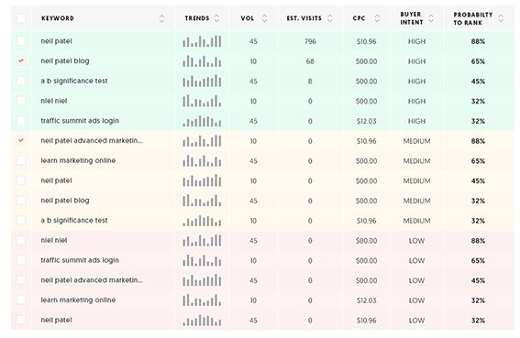Click '45%' probability in MEDIUM neil patel row
This screenshot has width=520, height=338.
click(x=478, y=181)
